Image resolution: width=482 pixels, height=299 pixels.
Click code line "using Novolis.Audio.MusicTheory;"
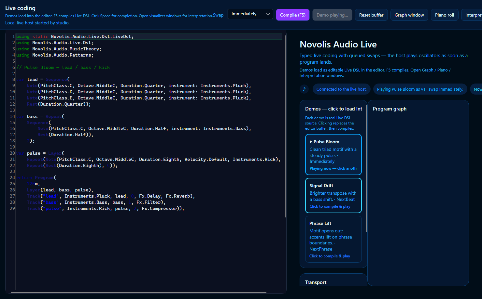[59, 49]
